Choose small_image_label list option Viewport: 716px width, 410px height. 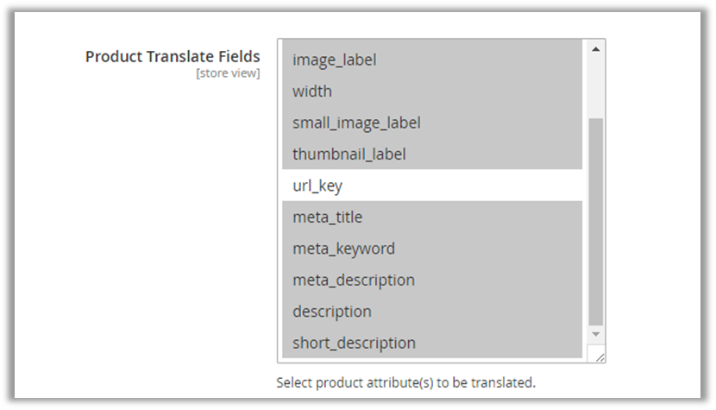tap(356, 123)
